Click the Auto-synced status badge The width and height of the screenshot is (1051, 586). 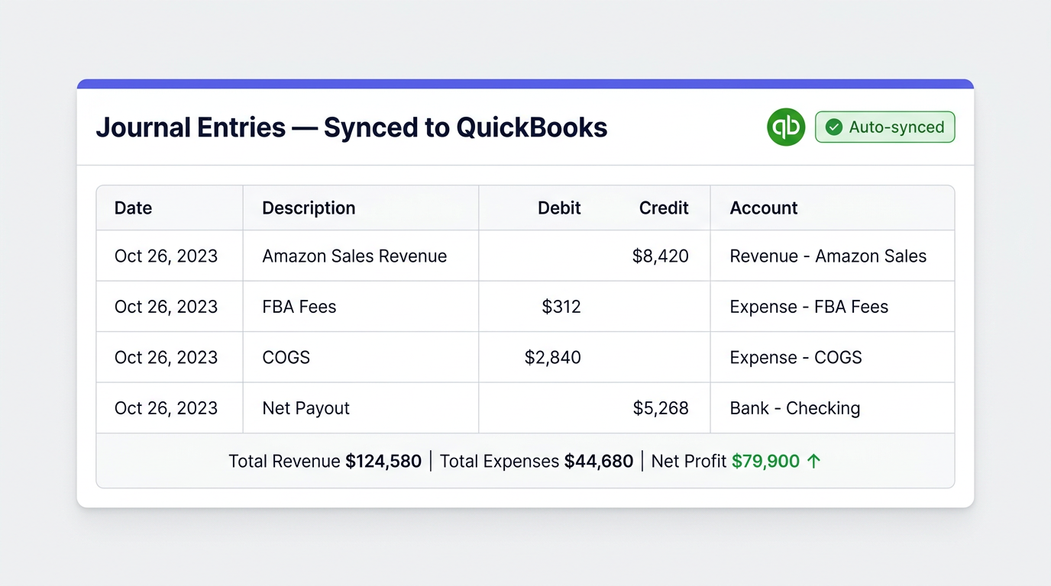tap(884, 127)
